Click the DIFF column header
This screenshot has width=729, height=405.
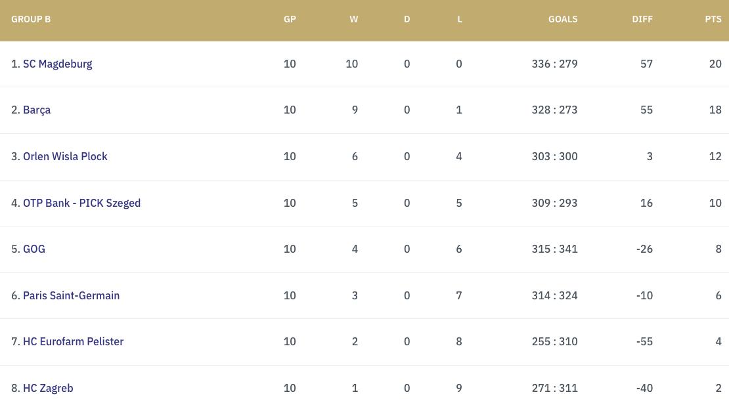pos(642,19)
